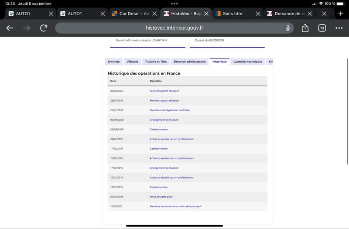The width and height of the screenshot is (349, 229).
Task: Open the Synthèse tab
Action: [x=113, y=62]
